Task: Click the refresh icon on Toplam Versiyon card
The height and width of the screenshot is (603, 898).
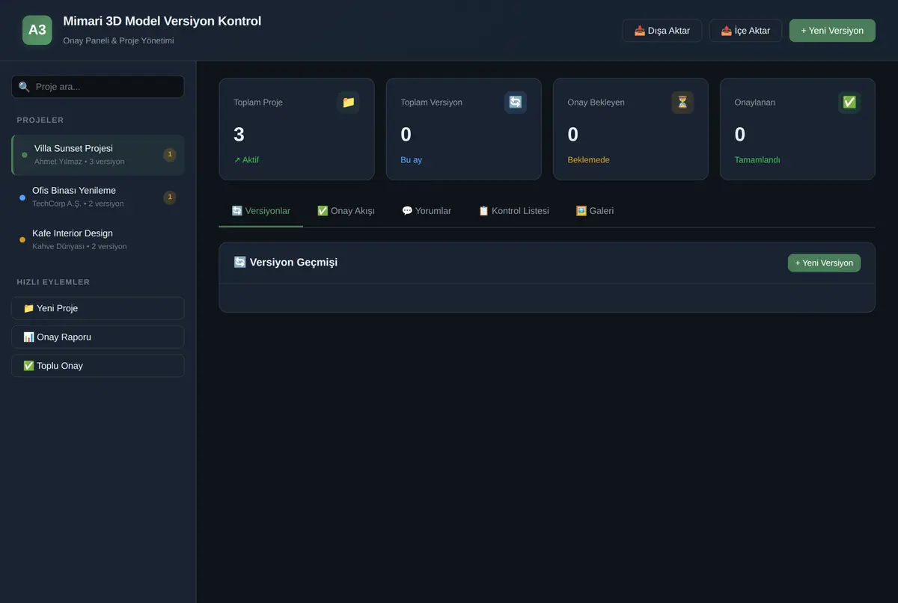Action: click(516, 102)
